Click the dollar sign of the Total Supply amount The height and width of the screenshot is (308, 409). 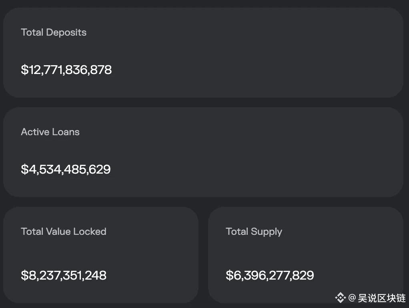click(229, 275)
